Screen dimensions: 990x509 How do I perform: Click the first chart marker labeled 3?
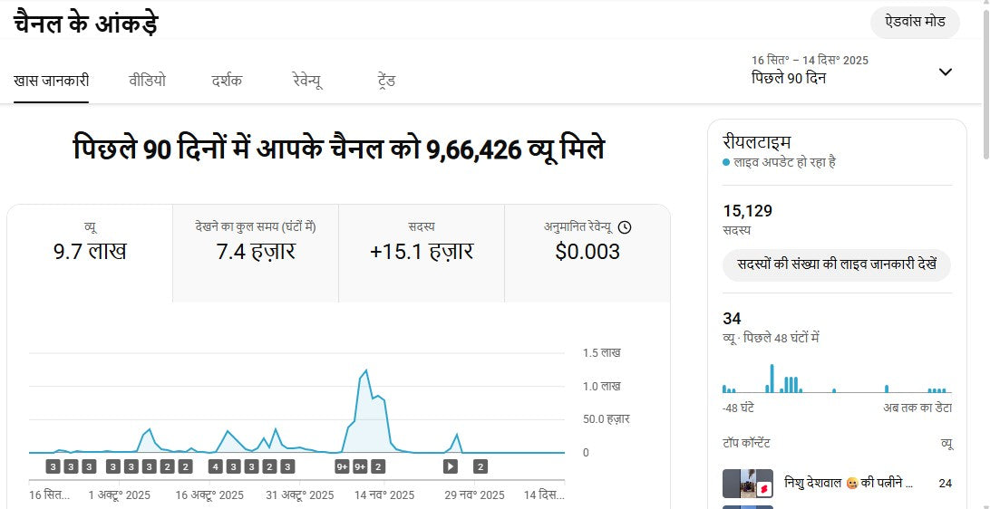click(x=53, y=466)
